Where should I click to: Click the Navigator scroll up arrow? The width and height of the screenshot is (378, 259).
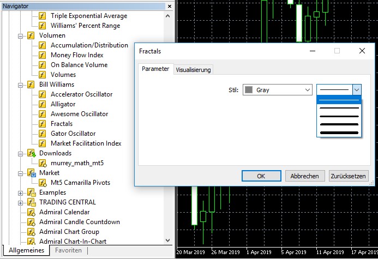168,16
